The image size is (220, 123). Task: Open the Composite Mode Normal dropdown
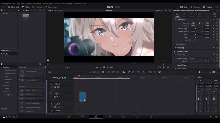[x=199, y=58]
